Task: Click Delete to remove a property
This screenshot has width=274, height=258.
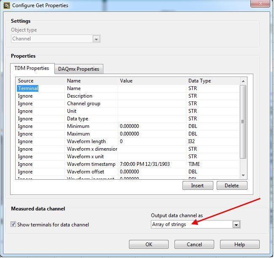Action: point(232,186)
